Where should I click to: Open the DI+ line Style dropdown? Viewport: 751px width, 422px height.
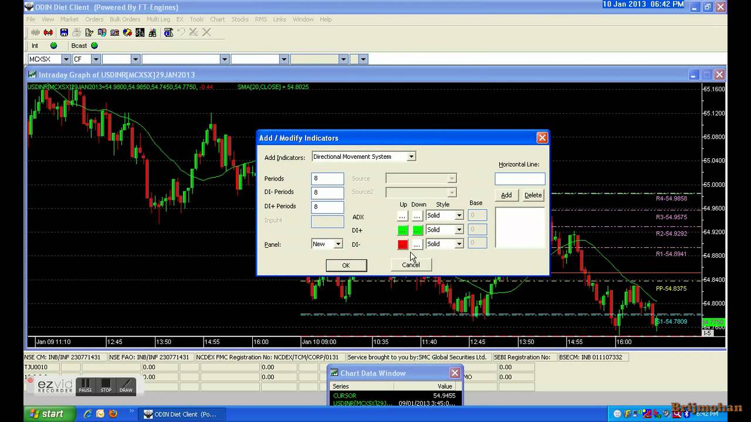tap(459, 230)
